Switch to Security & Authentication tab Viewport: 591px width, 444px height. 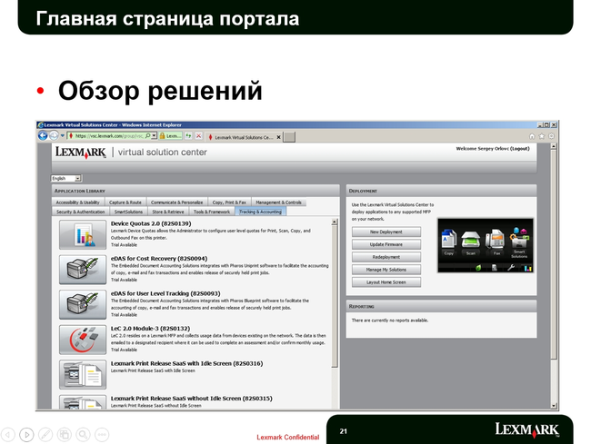81,212
